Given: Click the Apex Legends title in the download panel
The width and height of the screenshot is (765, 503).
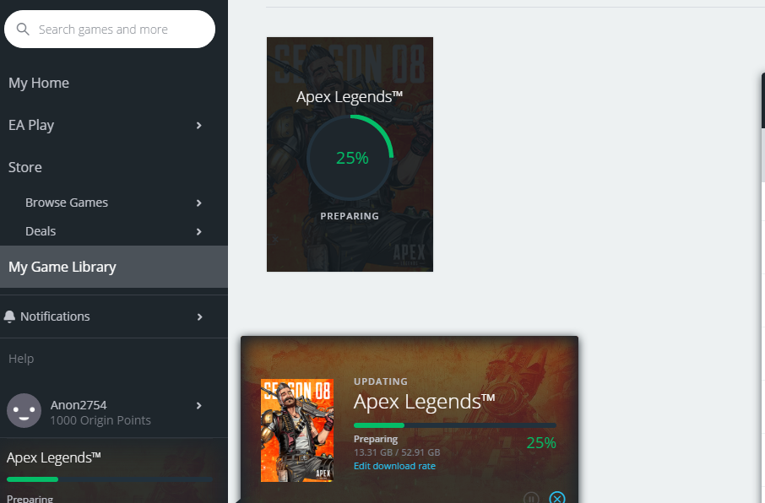Looking at the screenshot, I should pyautogui.click(x=425, y=402).
